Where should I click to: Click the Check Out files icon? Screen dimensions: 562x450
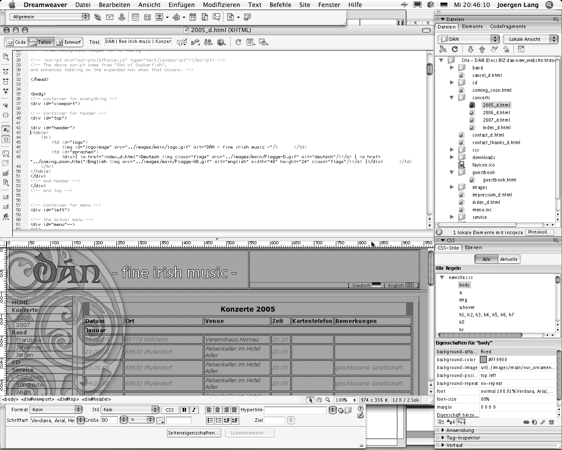(x=494, y=49)
